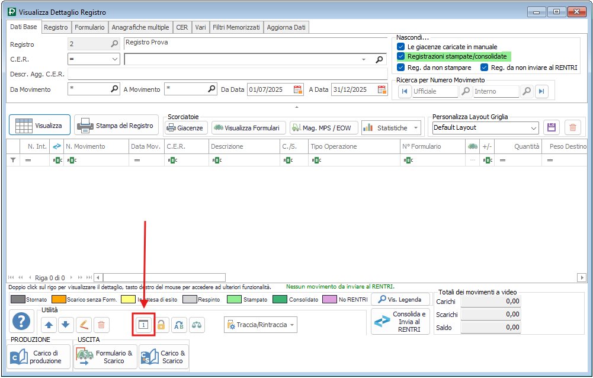Click the blue up arrow icon
593x378 pixels.
pyautogui.click(x=49, y=325)
